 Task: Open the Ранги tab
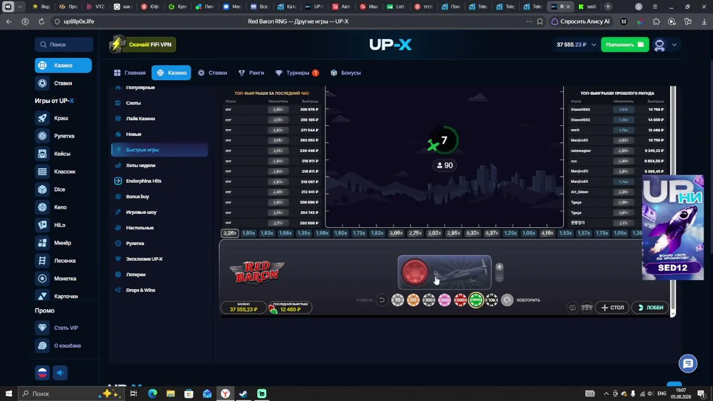(251, 73)
